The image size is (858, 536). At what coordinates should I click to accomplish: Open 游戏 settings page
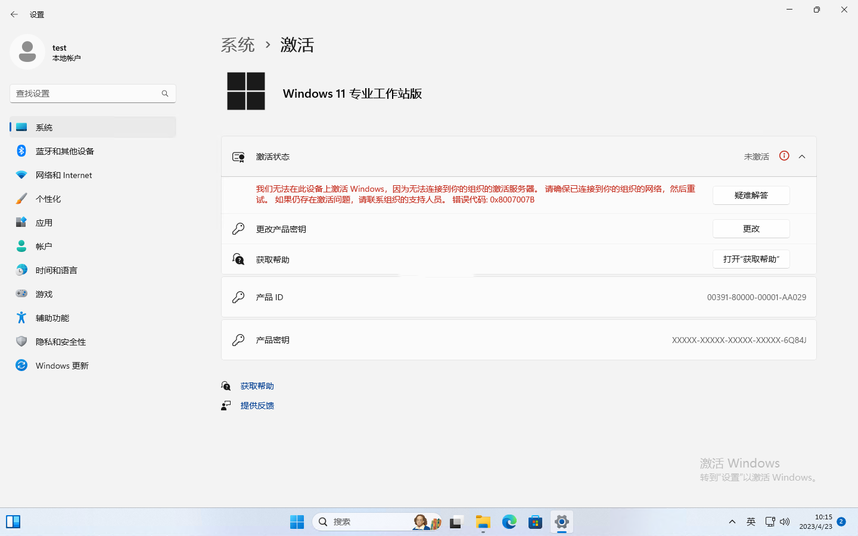click(x=93, y=294)
